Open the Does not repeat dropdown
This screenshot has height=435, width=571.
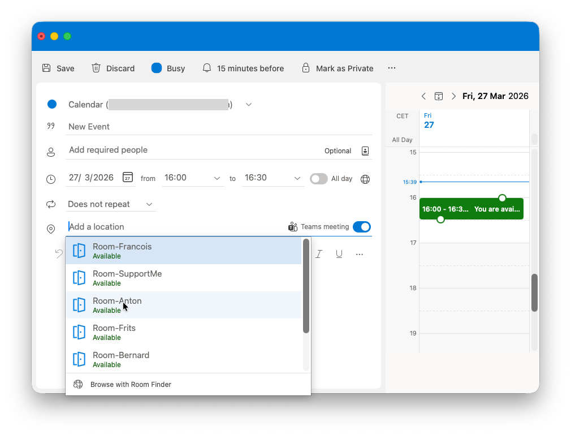coord(110,204)
